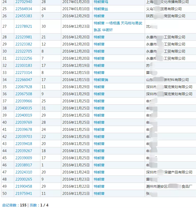This screenshot has height=208, width=196.
Task: Click trademark name 特朗普 in row 47
Action: tap(99, 172)
